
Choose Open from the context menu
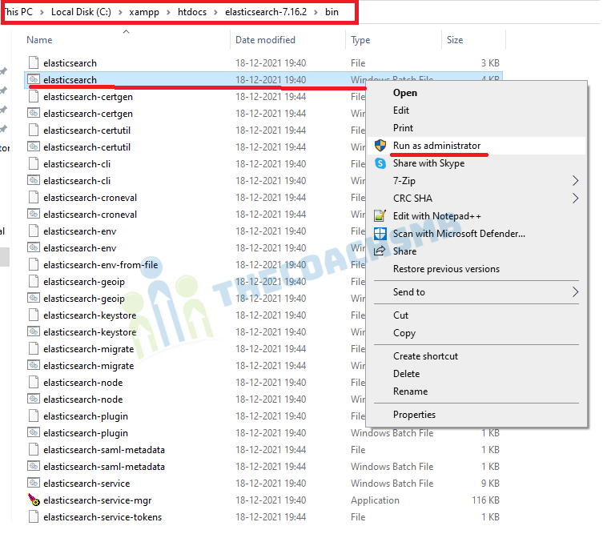(x=405, y=93)
